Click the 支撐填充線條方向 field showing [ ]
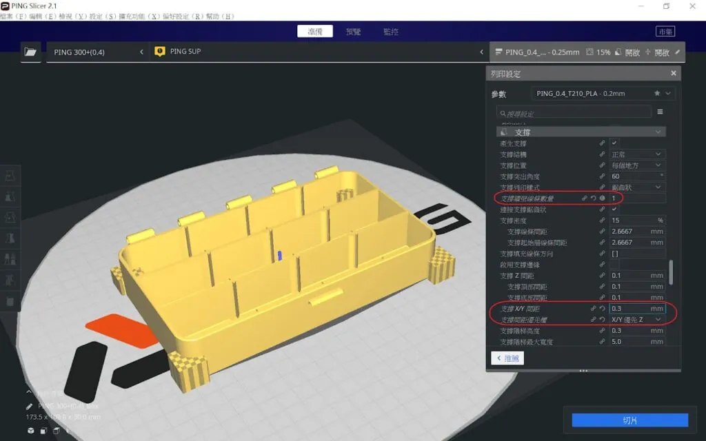Image resolution: width=706 pixels, height=441 pixels. click(637, 254)
